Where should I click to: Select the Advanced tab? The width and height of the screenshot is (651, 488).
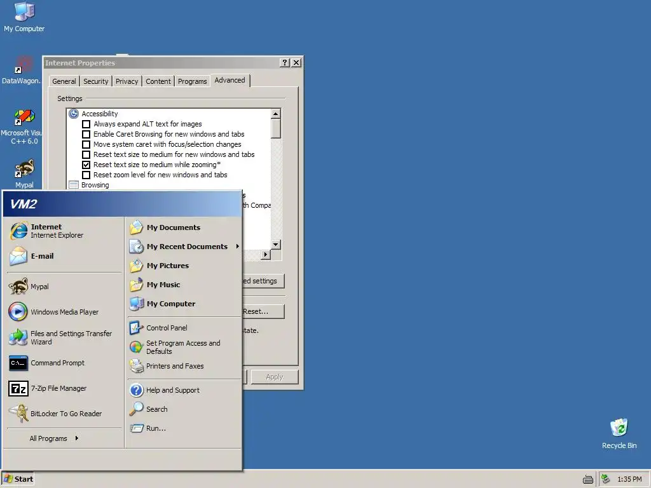(230, 80)
